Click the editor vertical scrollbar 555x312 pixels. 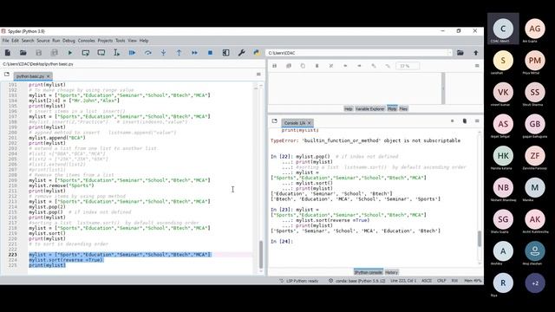tap(261, 254)
